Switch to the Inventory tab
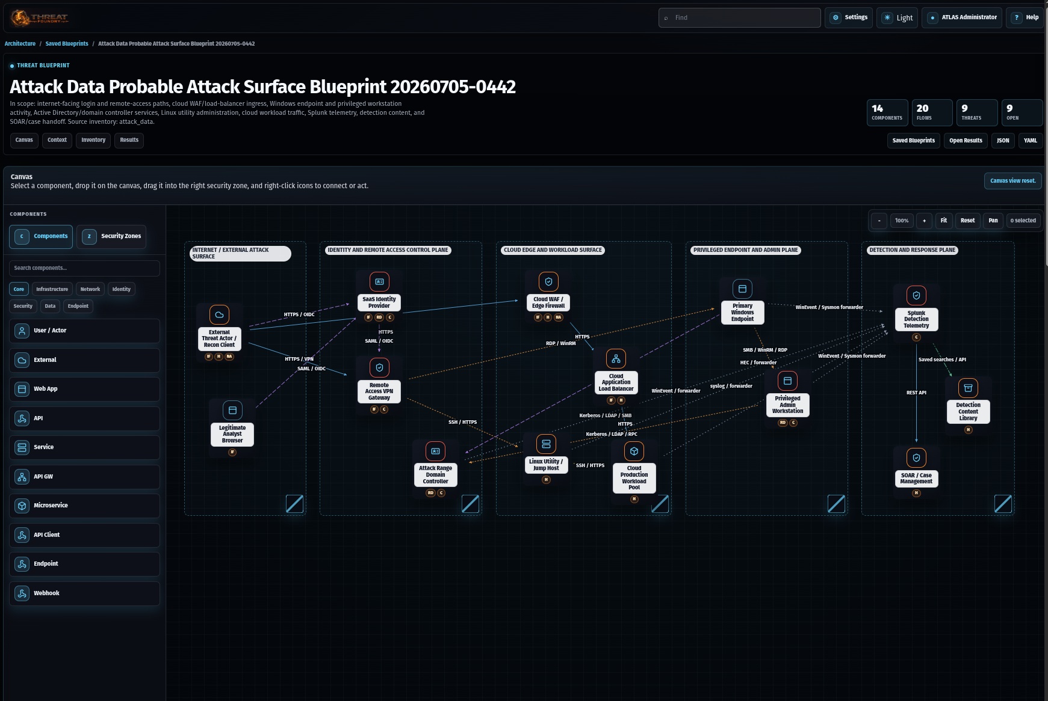 click(x=93, y=140)
